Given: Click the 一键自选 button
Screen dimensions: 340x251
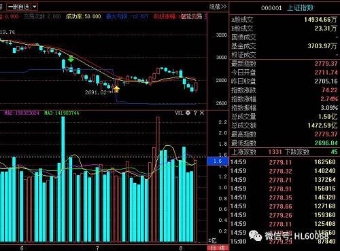Looking at the screenshot, I should [x=19, y=7].
